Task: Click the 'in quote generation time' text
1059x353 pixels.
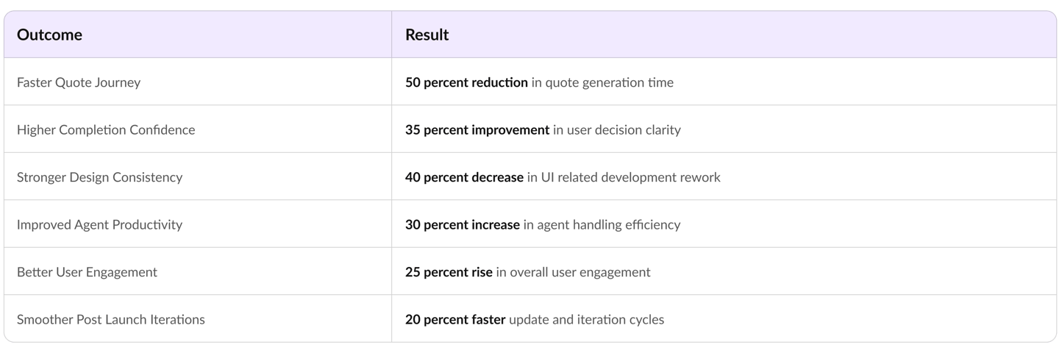Action: [602, 82]
